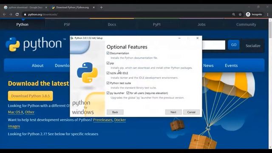Image resolution: width=272 pixels, height=153 pixels.
Task: Open the Incognito profile indicator
Action: [254, 14]
